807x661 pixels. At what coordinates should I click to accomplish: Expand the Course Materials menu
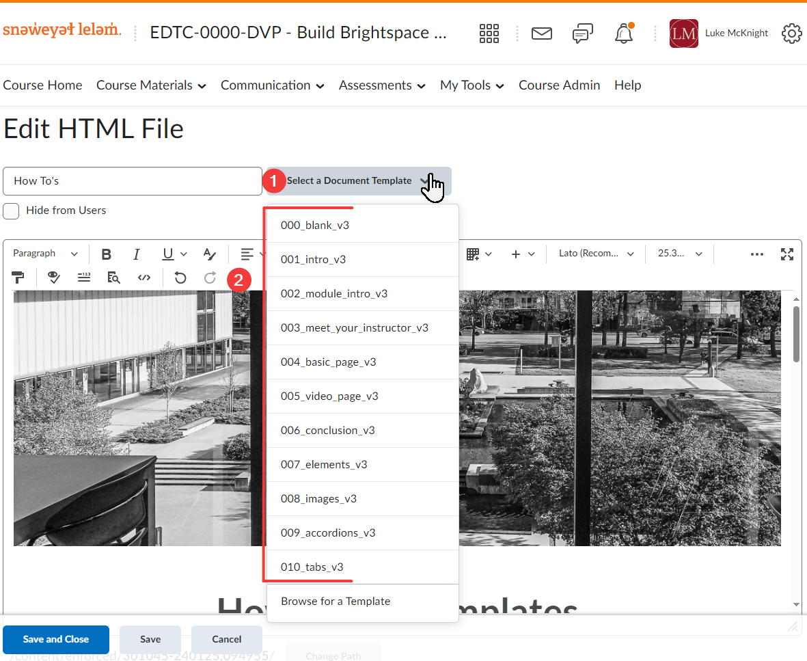(x=151, y=85)
